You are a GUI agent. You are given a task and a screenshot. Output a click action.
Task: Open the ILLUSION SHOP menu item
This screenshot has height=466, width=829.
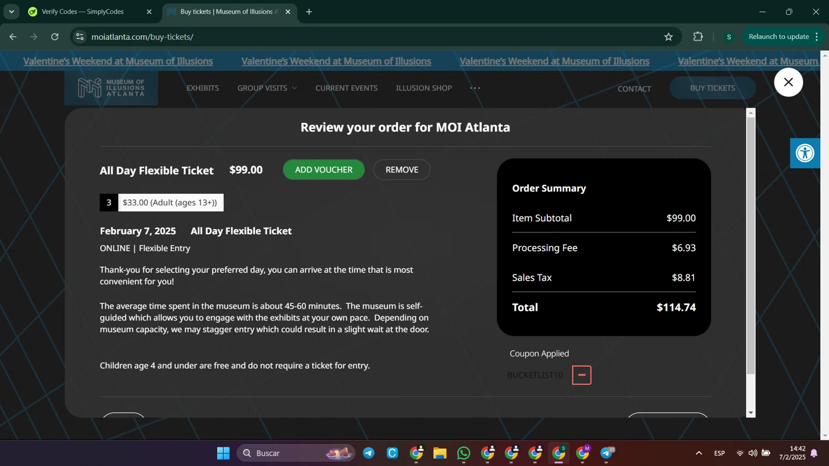coord(424,88)
